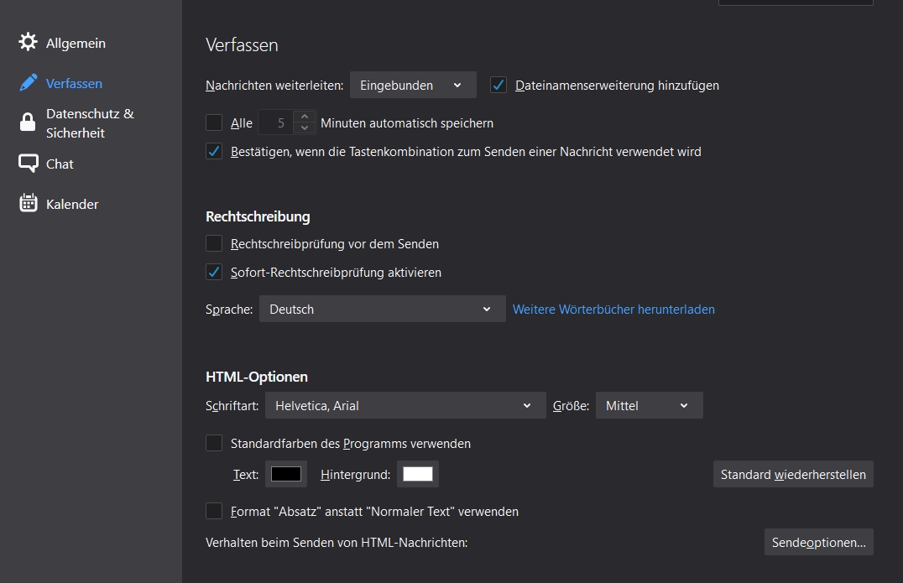Increase auto-save minutes with up arrow
This screenshot has width=903, height=583.
coord(305,117)
